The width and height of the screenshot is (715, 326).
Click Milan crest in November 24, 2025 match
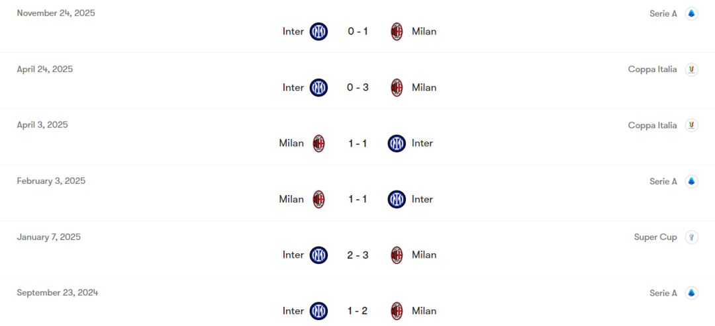[397, 31]
